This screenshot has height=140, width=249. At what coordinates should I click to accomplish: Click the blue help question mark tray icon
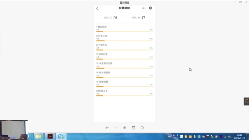pyautogui.click(x=174, y=136)
